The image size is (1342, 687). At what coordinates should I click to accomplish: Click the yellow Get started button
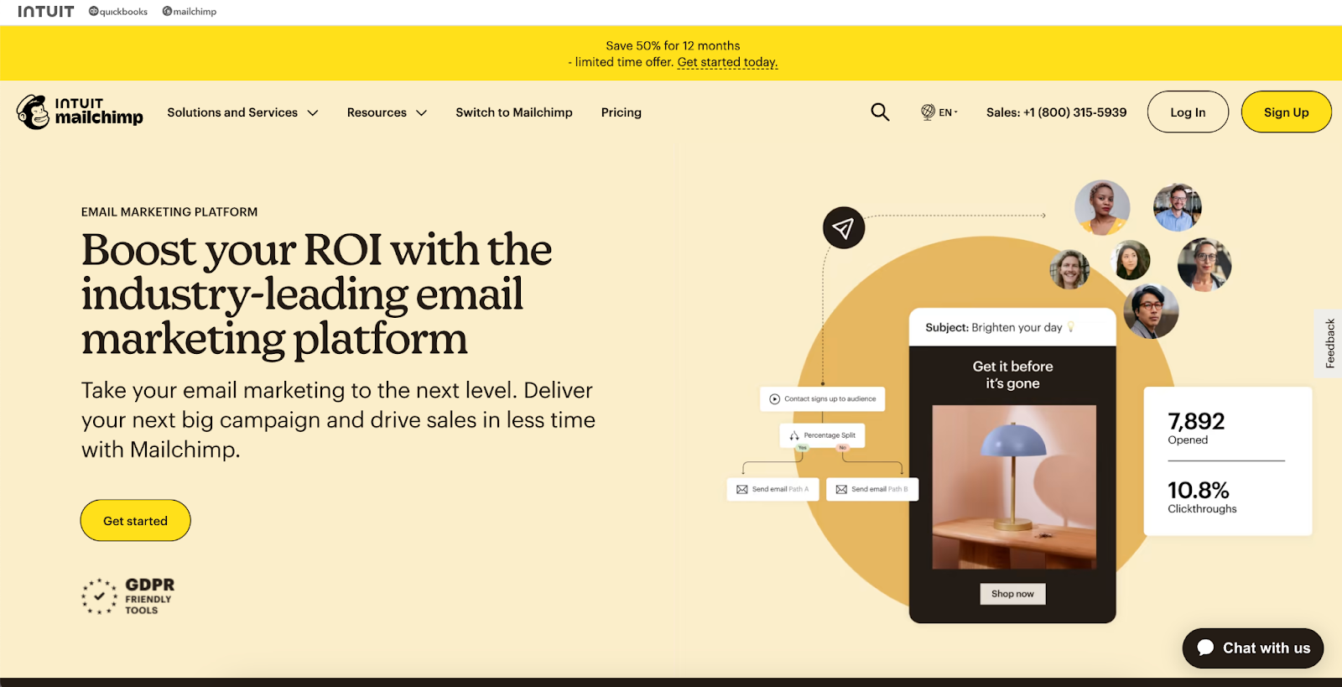click(136, 521)
